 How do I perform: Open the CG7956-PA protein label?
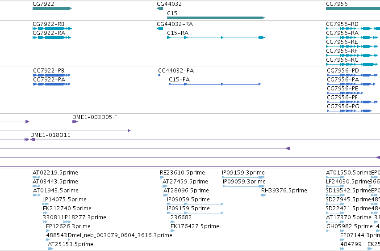343,80
